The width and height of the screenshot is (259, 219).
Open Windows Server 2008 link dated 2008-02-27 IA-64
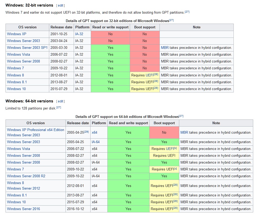tap(23, 163)
